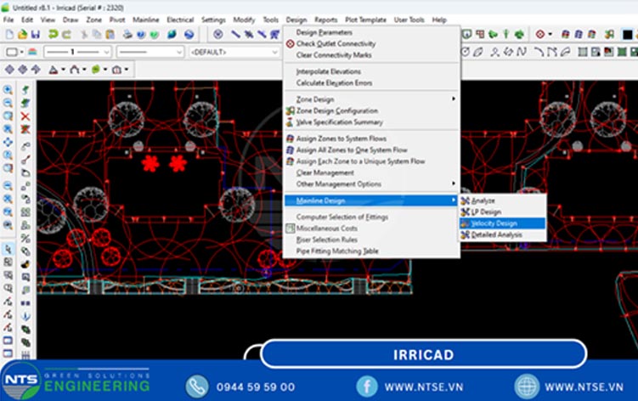This screenshot has width=638, height=401.
Task: Click the red X delete tool
Action: [25, 116]
